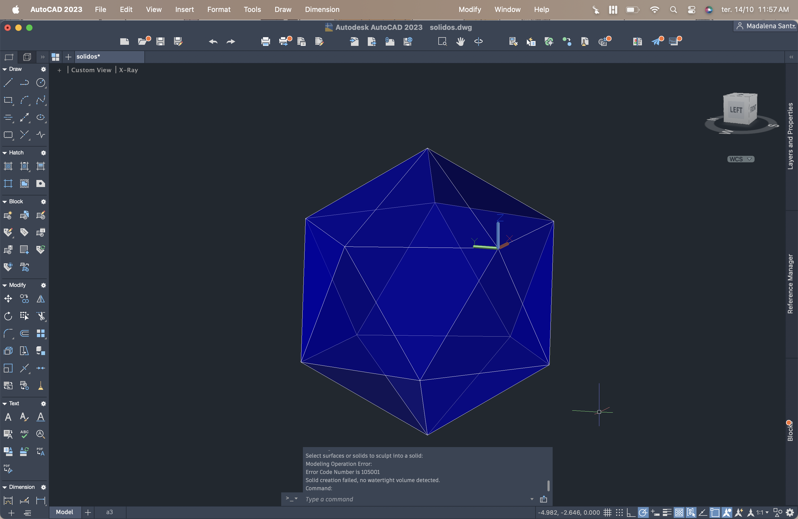
Task: Toggle grid display in status bar
Action: (x=607, y=512)
